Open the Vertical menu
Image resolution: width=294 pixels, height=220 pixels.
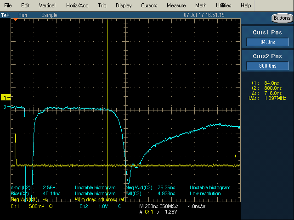point(47,5)
